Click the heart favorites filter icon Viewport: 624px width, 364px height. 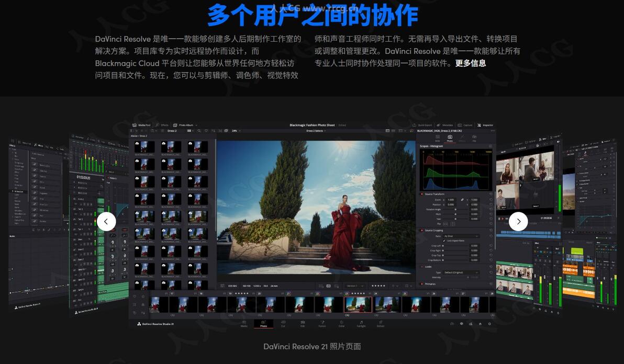tap(206, 131)
